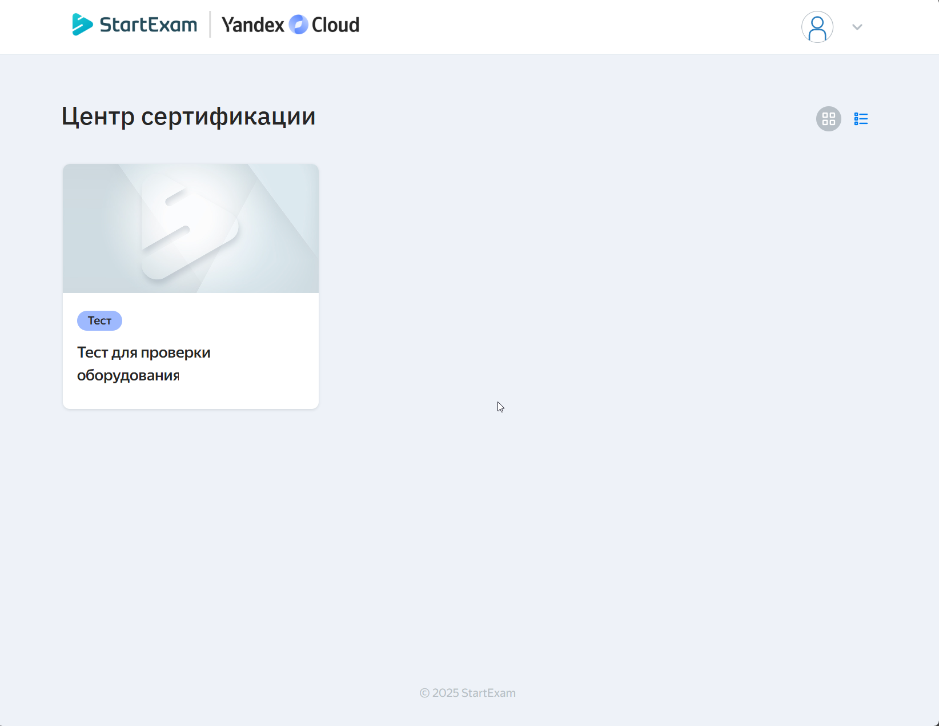Click the 2025 StartExam footer link
This screenshot has height=726, width=939.
(x=467, y=693)
